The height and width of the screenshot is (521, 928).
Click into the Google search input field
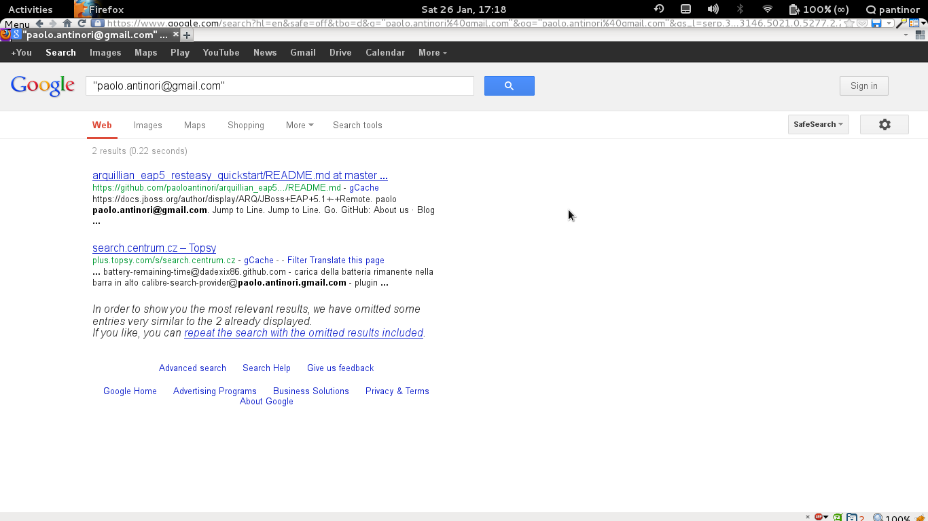click(280, 85)
